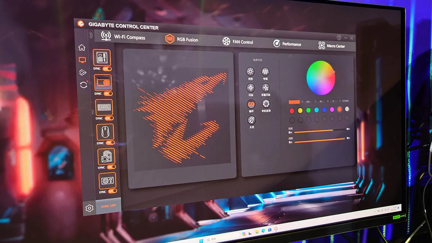Choose the static sun lighting effect

coord(250,71)
